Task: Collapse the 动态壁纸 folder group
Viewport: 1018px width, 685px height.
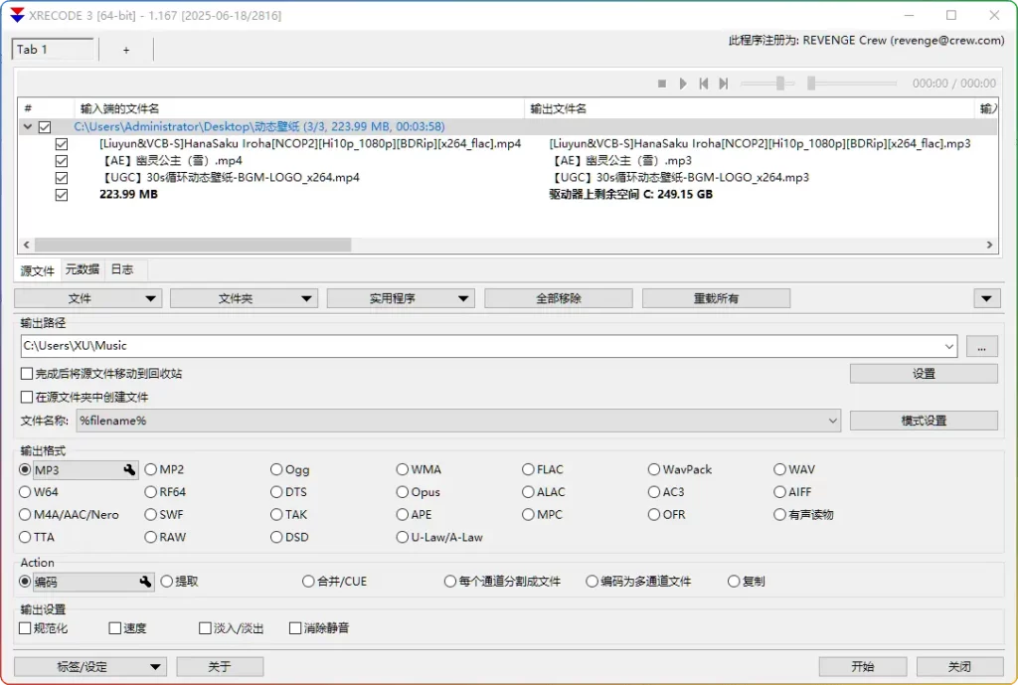Action: 27,126
